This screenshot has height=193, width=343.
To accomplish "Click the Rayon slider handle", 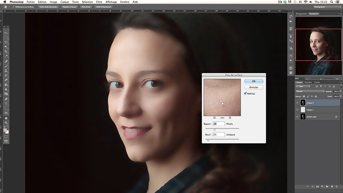I will [x=215, y=130].
